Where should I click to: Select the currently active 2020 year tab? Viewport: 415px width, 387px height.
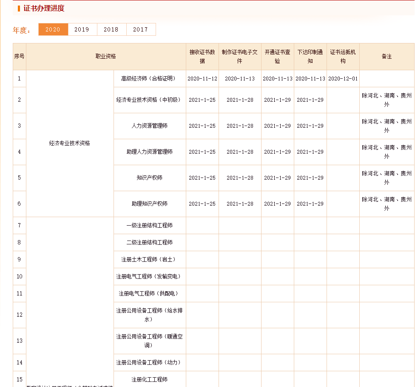click(x=53, y=29)
